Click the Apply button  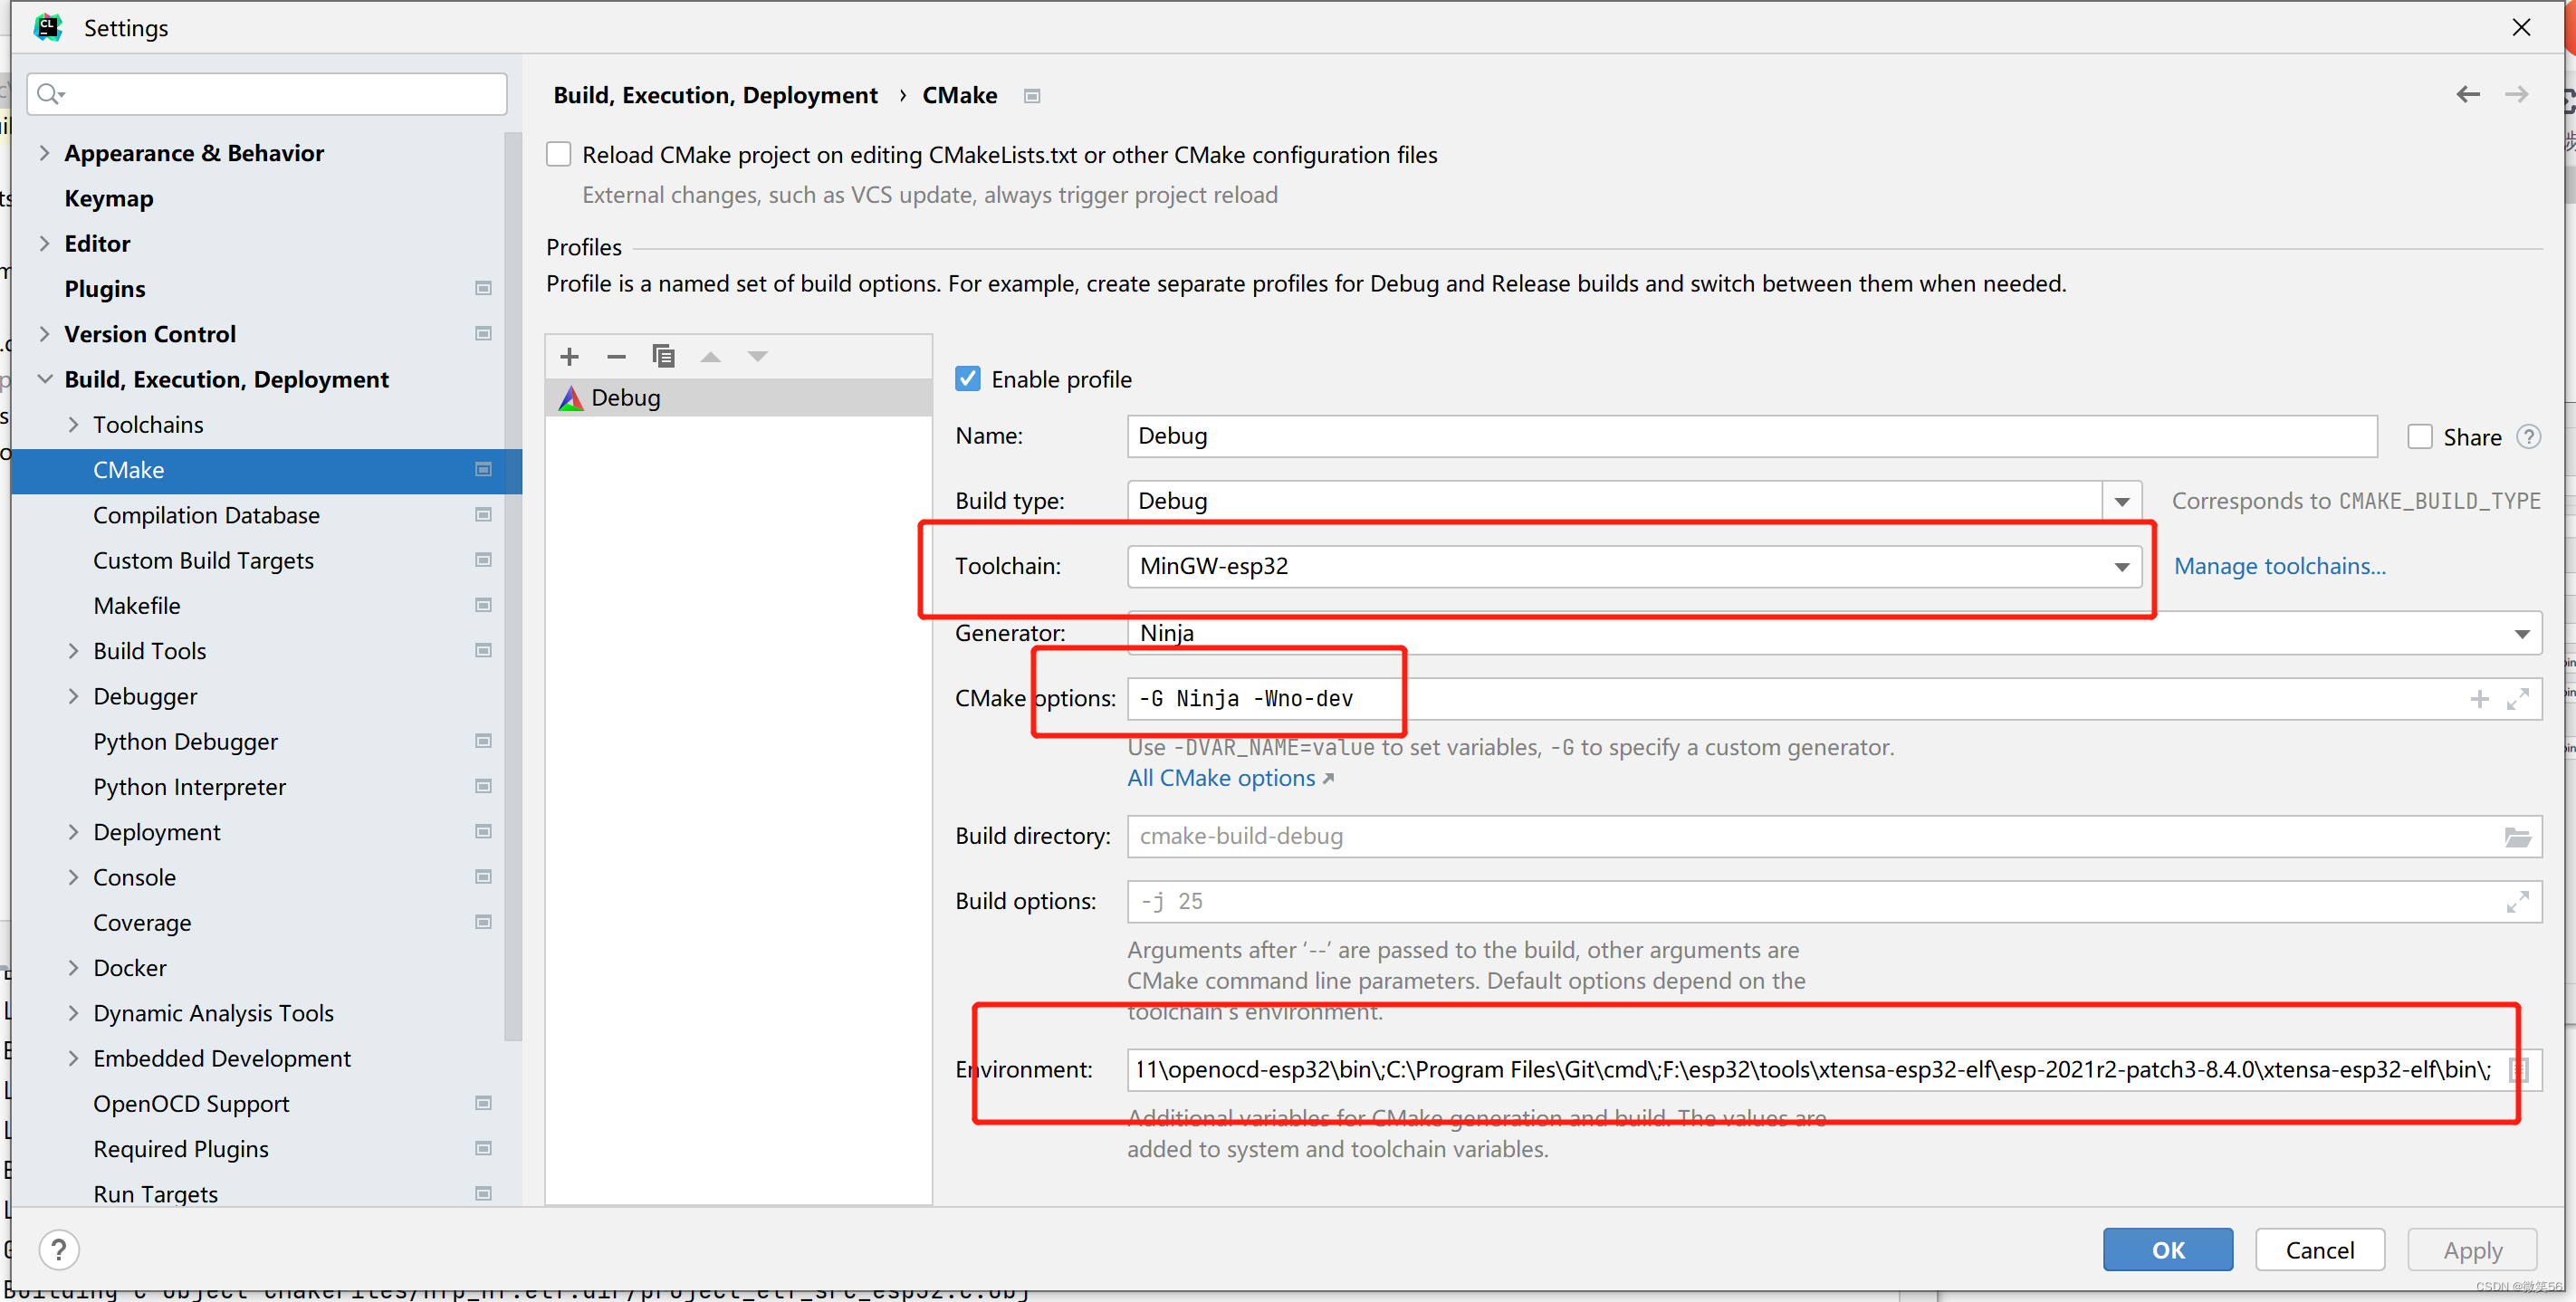point(2472,1249)
